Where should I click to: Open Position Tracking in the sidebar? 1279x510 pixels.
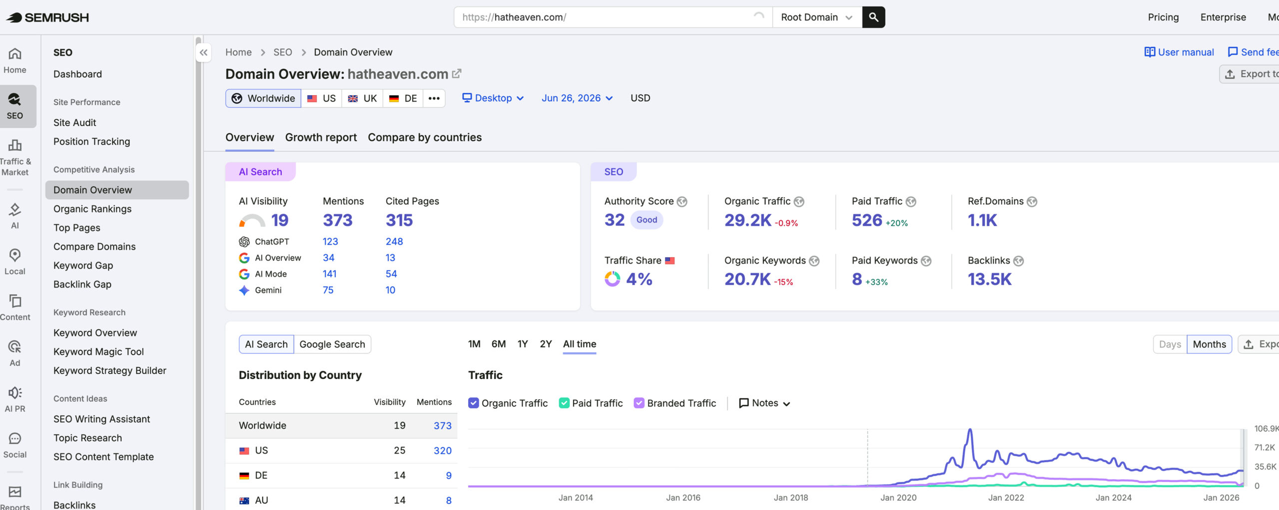tap(92, 142)
